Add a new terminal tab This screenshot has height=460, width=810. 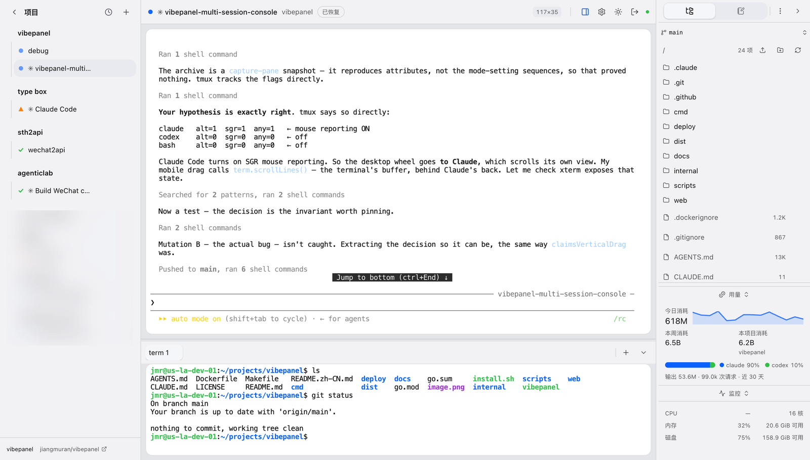pyautogui.click(x=626, y=353)
